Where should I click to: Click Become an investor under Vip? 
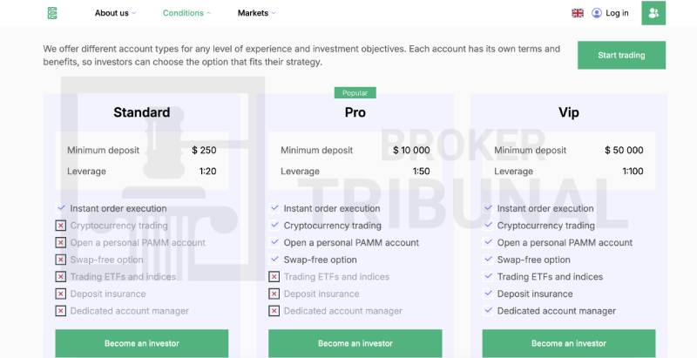569,343
